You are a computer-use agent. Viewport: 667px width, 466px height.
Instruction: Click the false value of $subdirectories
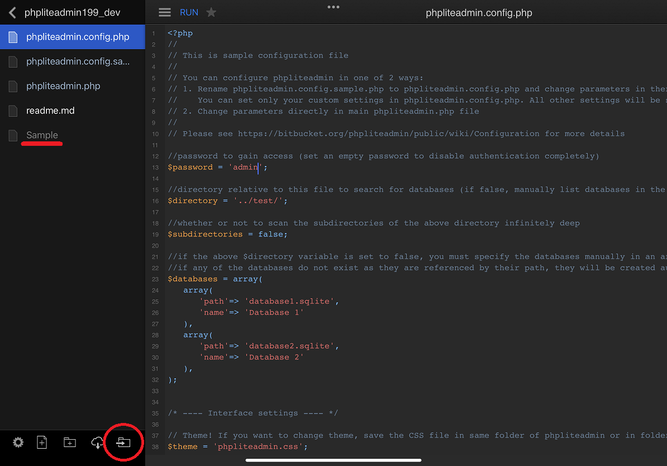tap(270, 235)
